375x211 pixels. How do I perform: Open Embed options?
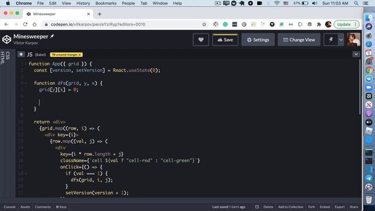[x=325, y=207]
